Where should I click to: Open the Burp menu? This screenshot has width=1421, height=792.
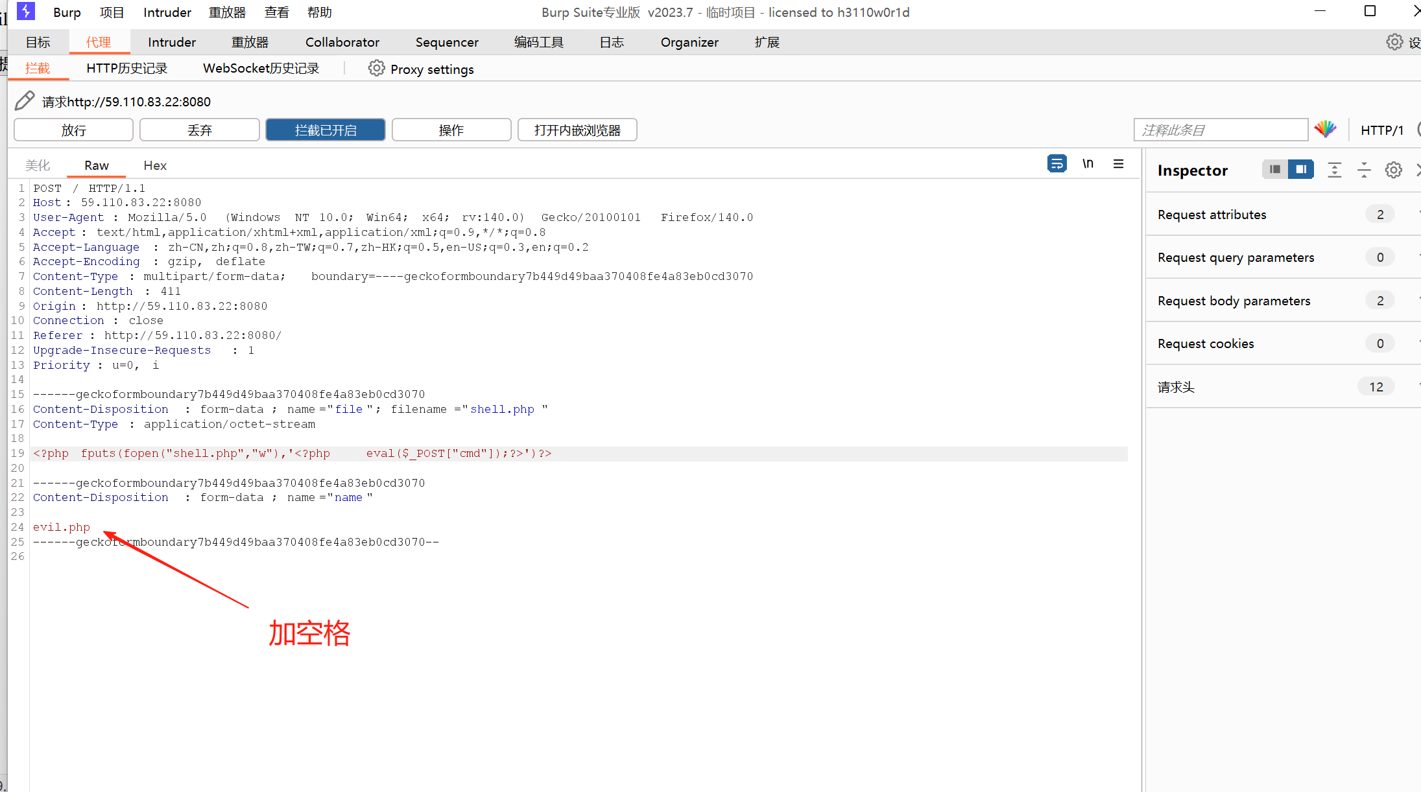click(67, 12)
